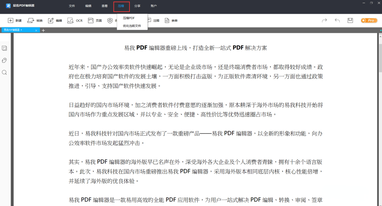
Task: Click the 新建 (New) toolbar icon
Action: [15, 21]
